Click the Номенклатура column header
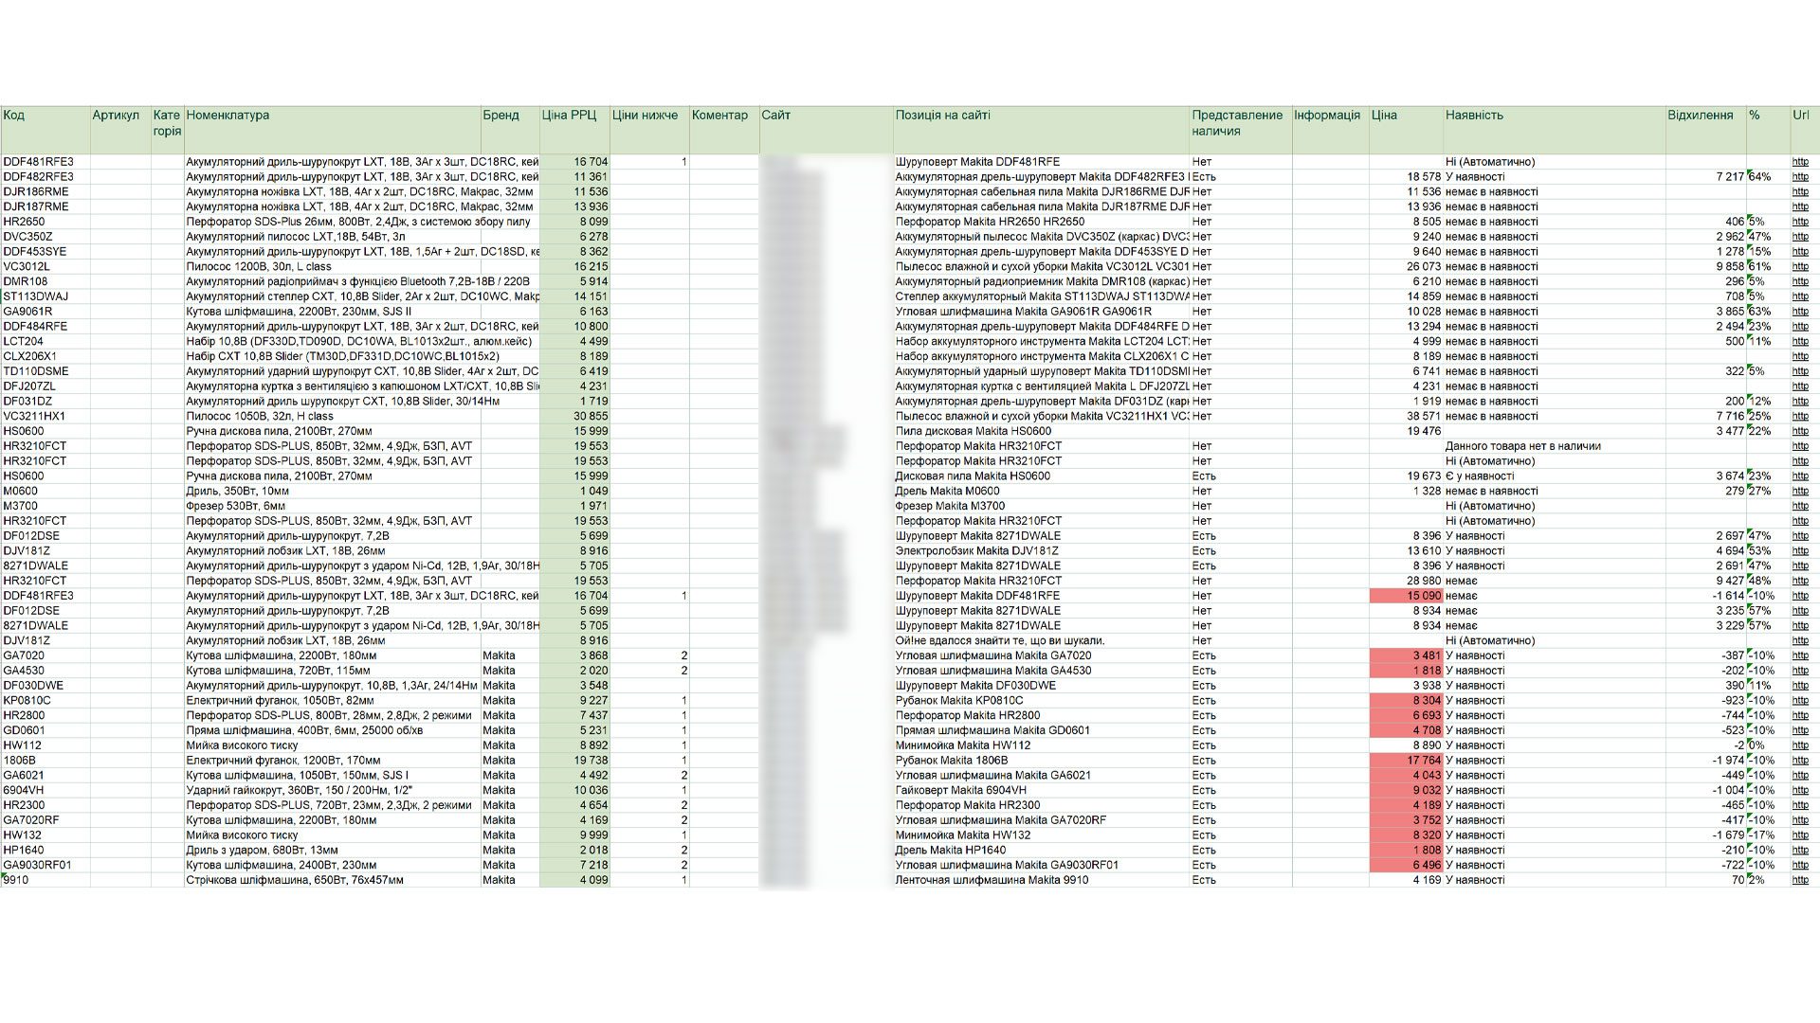The height and width of the screenshot is (1023, 1820). [x=227, y=116]
